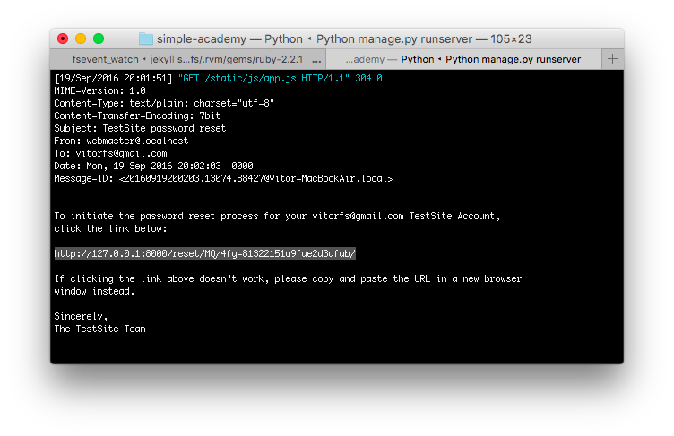This screenshot has height=436, width=674.
Task: Open a new terminal tab with plus button
Action: (x=612, y=59)
